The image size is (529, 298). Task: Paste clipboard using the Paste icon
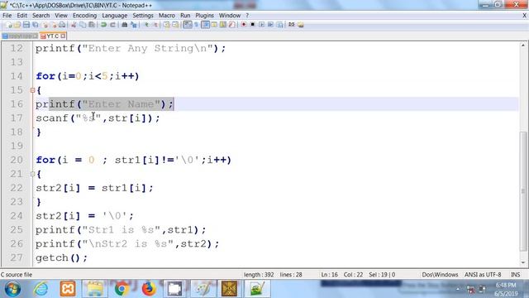pos(92,25)
